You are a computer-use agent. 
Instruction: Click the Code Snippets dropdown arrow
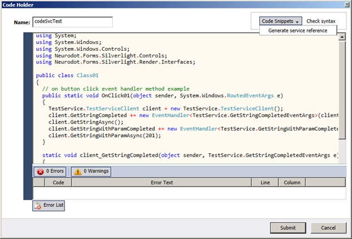point(297,22)
